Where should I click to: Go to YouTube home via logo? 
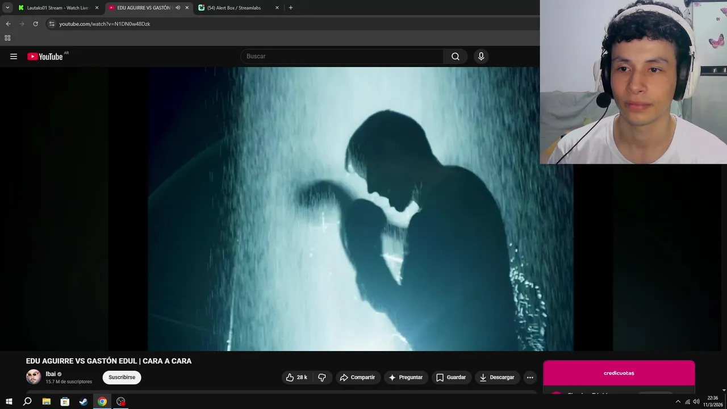tap(45, 56)
